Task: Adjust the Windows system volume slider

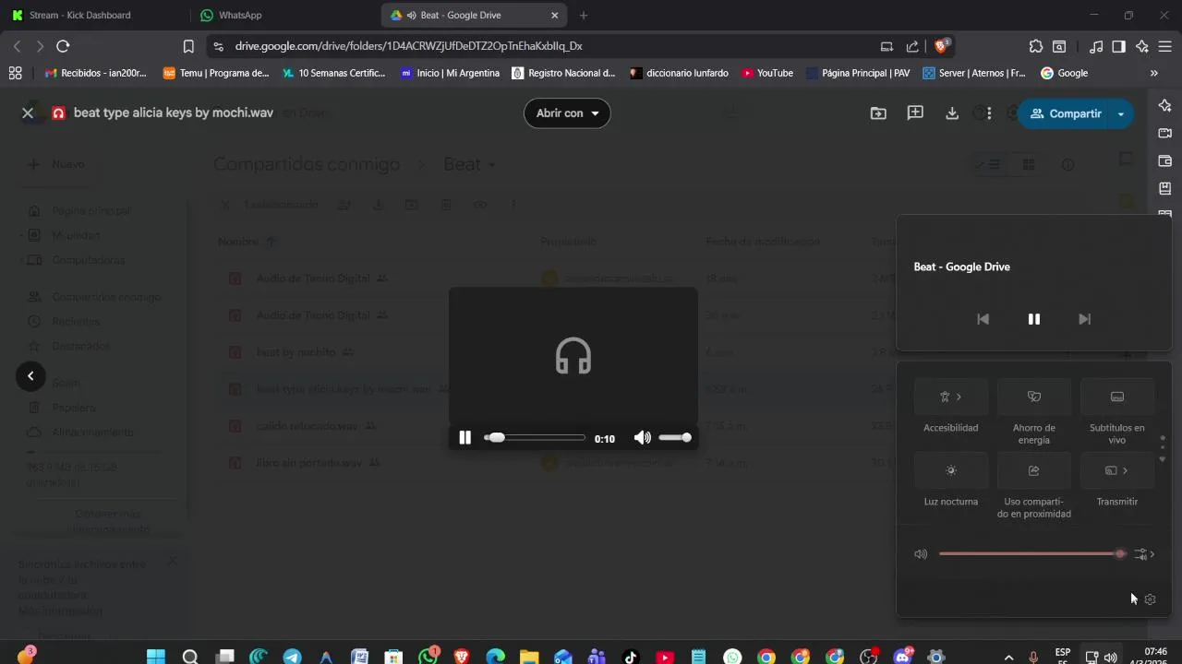Action: pos(1032,554)
